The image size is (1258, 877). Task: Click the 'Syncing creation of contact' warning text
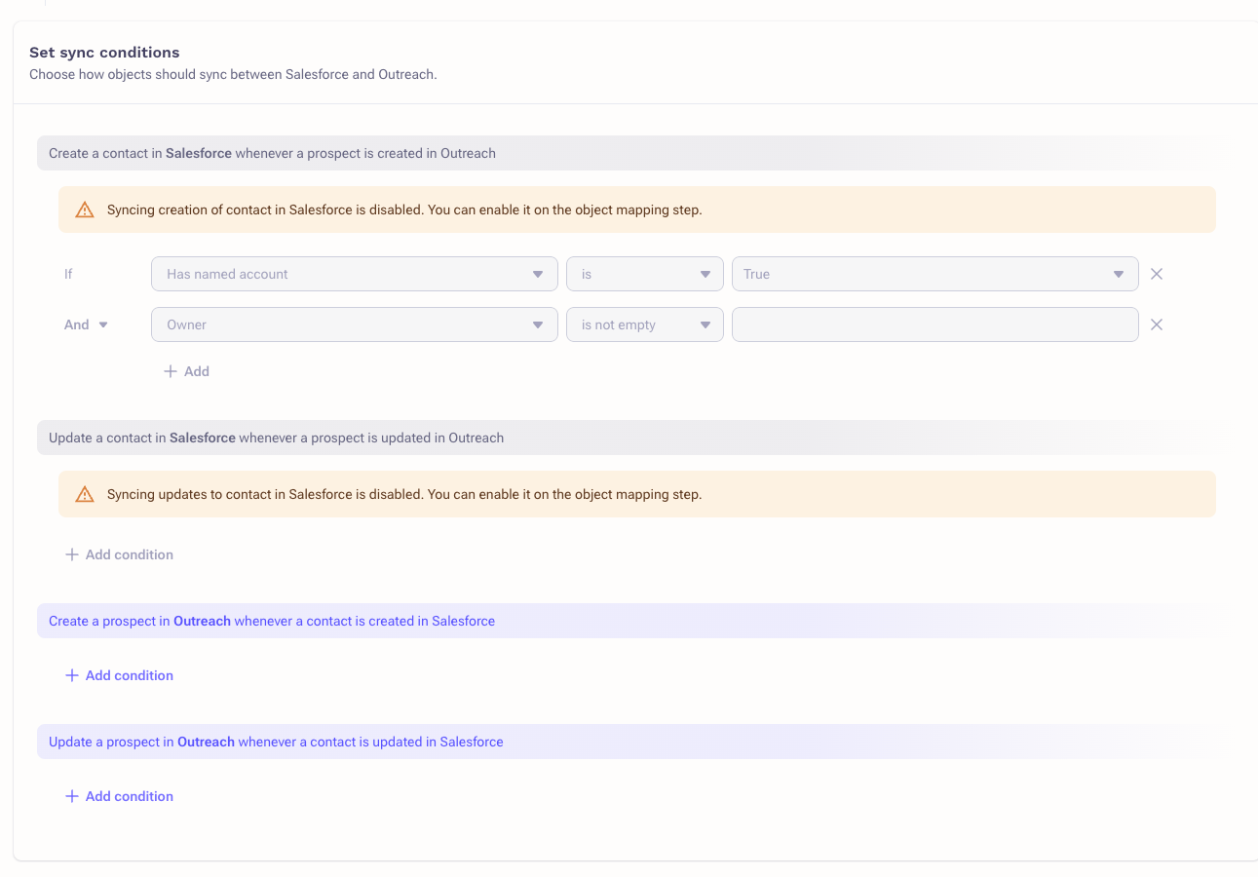point(404,210)
